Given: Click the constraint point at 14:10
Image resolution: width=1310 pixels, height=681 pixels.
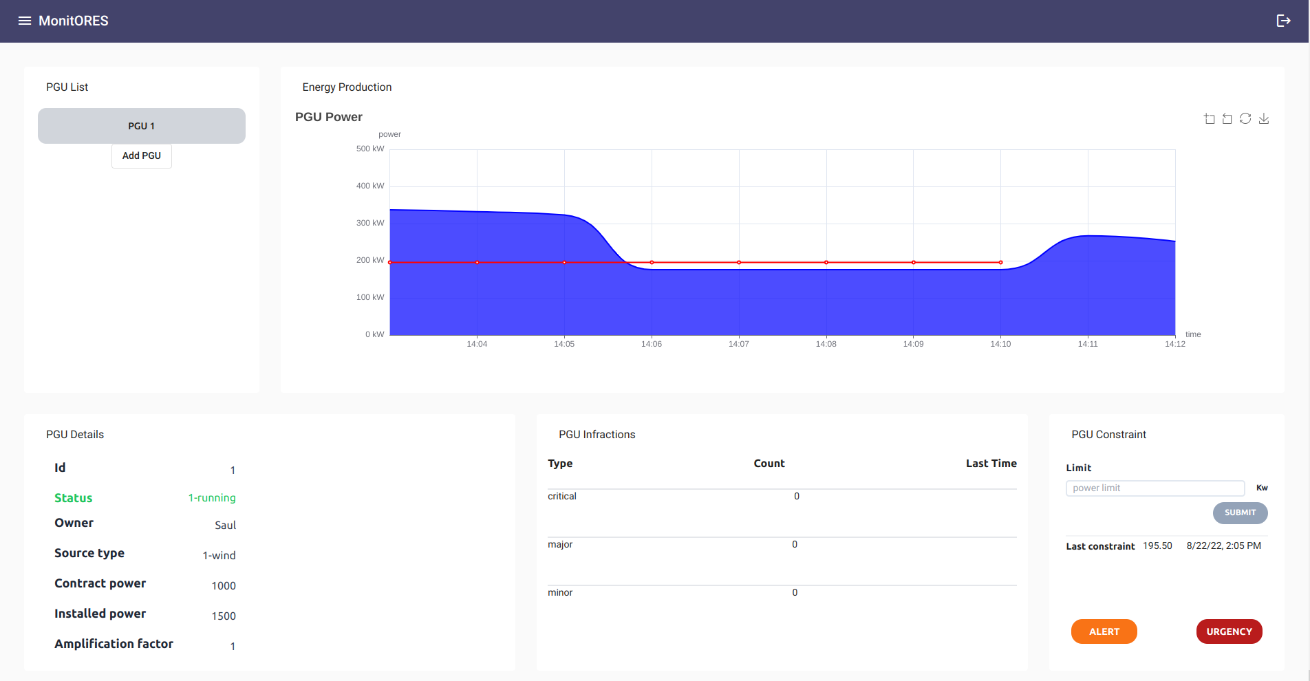Looking at the screenshot, I should click(1000, 262).
